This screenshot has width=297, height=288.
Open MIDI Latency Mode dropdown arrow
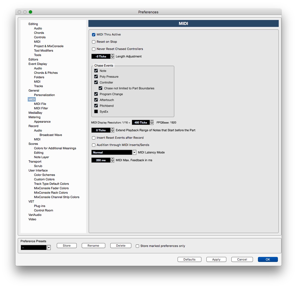[134, 152]
